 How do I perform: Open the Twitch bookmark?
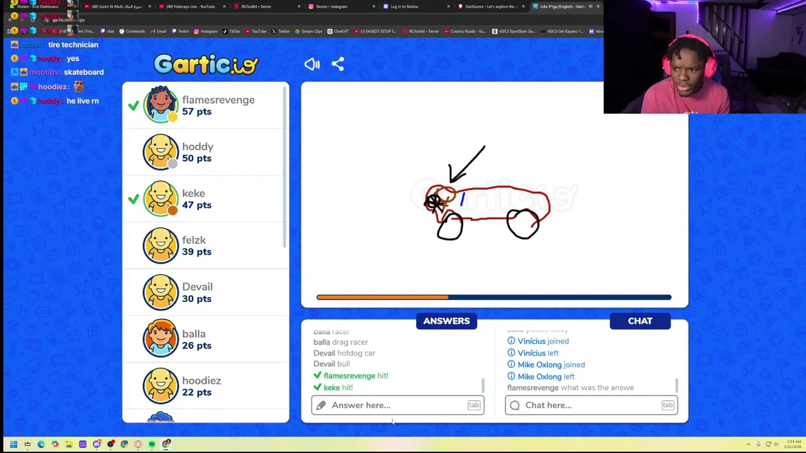click(180, 31)
